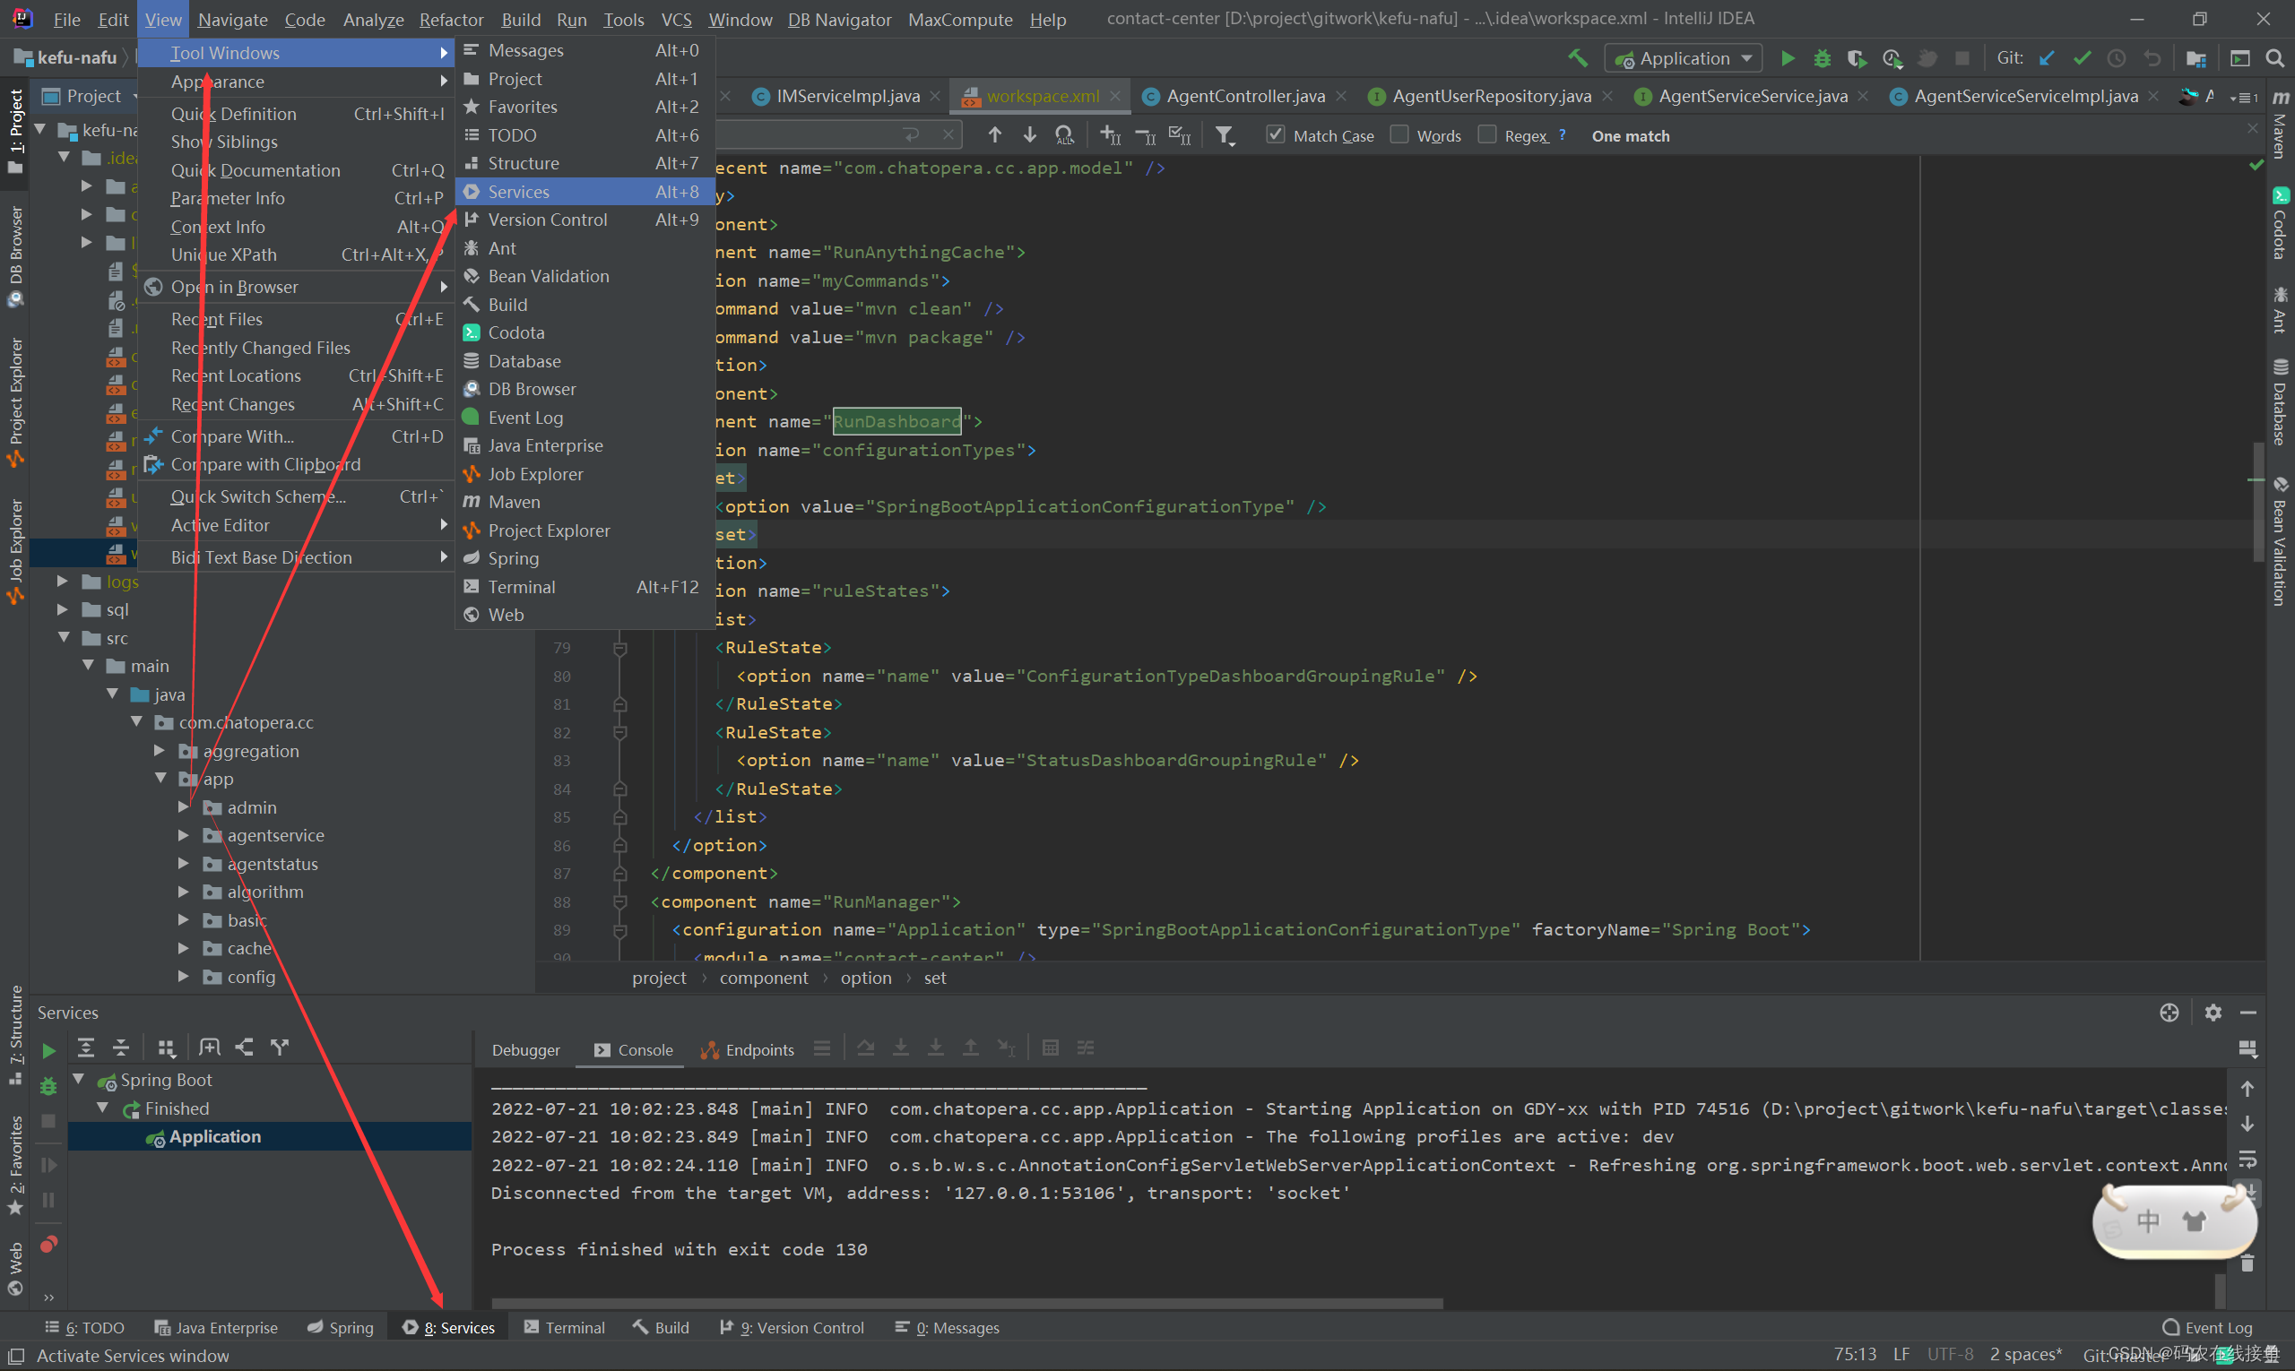2295x1371 pixels.
Task: Open the Endpoints tab in Services
Action: coord(748,1049)
